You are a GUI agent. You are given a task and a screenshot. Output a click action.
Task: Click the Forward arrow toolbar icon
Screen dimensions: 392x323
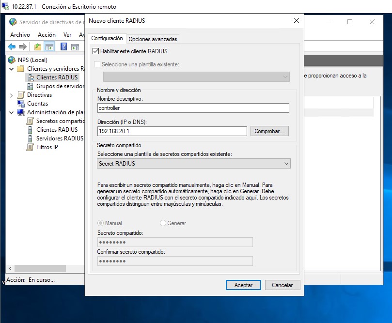coord(23,46)
